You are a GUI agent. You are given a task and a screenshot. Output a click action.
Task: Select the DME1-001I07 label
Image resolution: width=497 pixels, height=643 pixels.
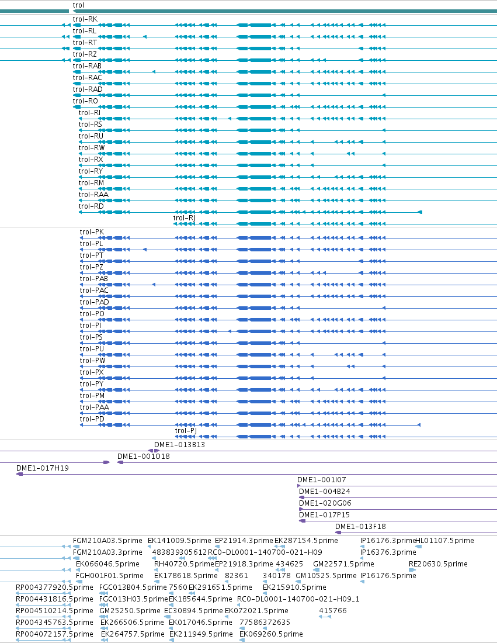click(x=322, y=480)
